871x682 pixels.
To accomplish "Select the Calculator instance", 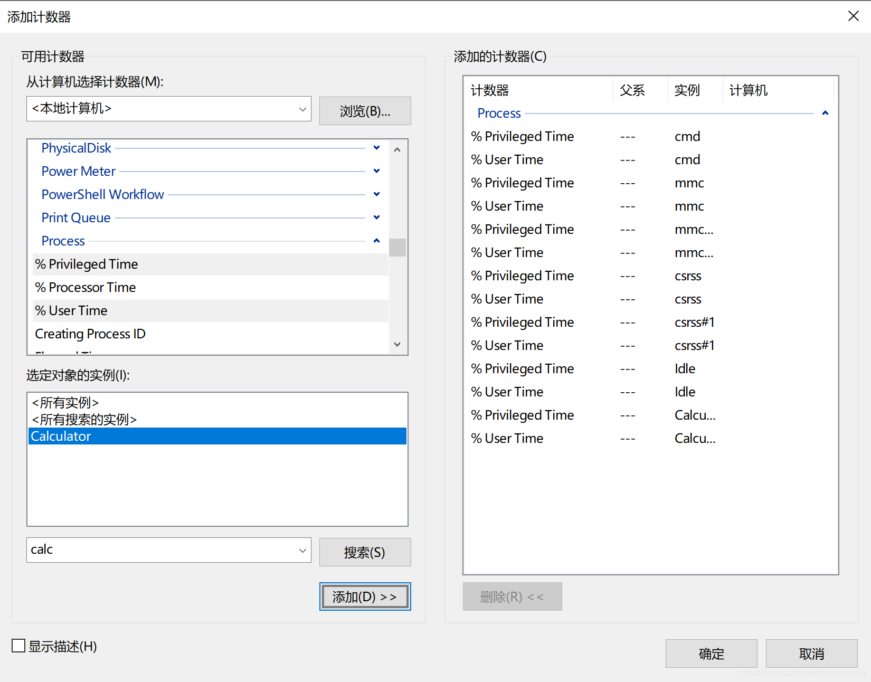I will coord(217,436).
